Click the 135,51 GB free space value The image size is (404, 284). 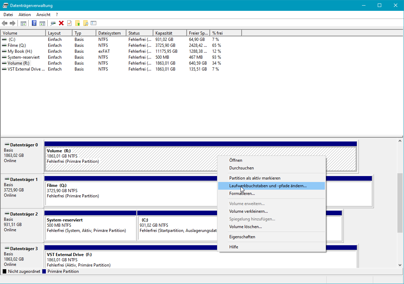198,69
